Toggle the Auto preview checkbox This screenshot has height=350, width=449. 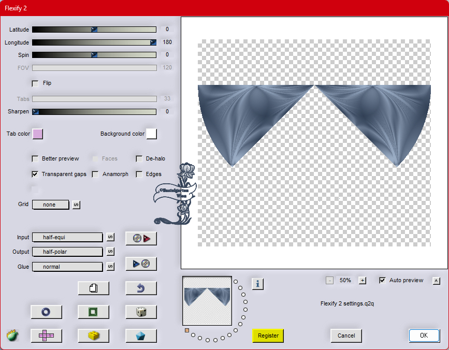pyautogui.click(x=382, y=280)
